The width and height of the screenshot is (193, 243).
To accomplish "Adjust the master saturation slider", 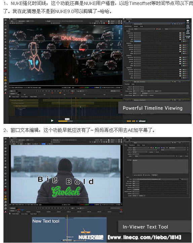I will [x=160, y=33].
